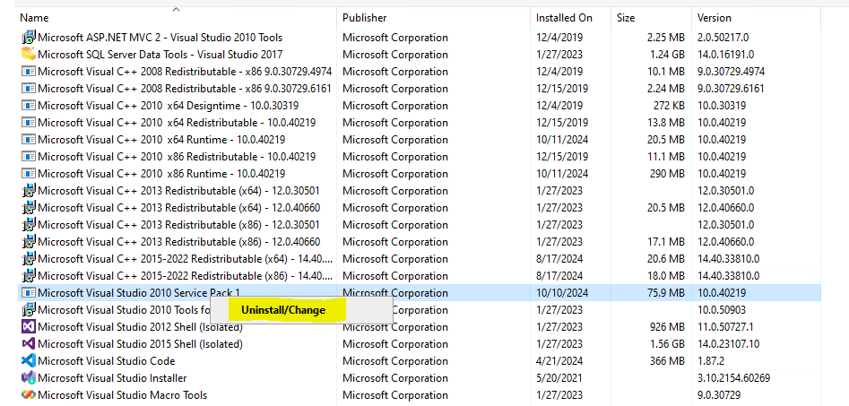Click version 2.0.50217.0 cell
The width and height of the screenshot is (849, 406).
(723, 38)
